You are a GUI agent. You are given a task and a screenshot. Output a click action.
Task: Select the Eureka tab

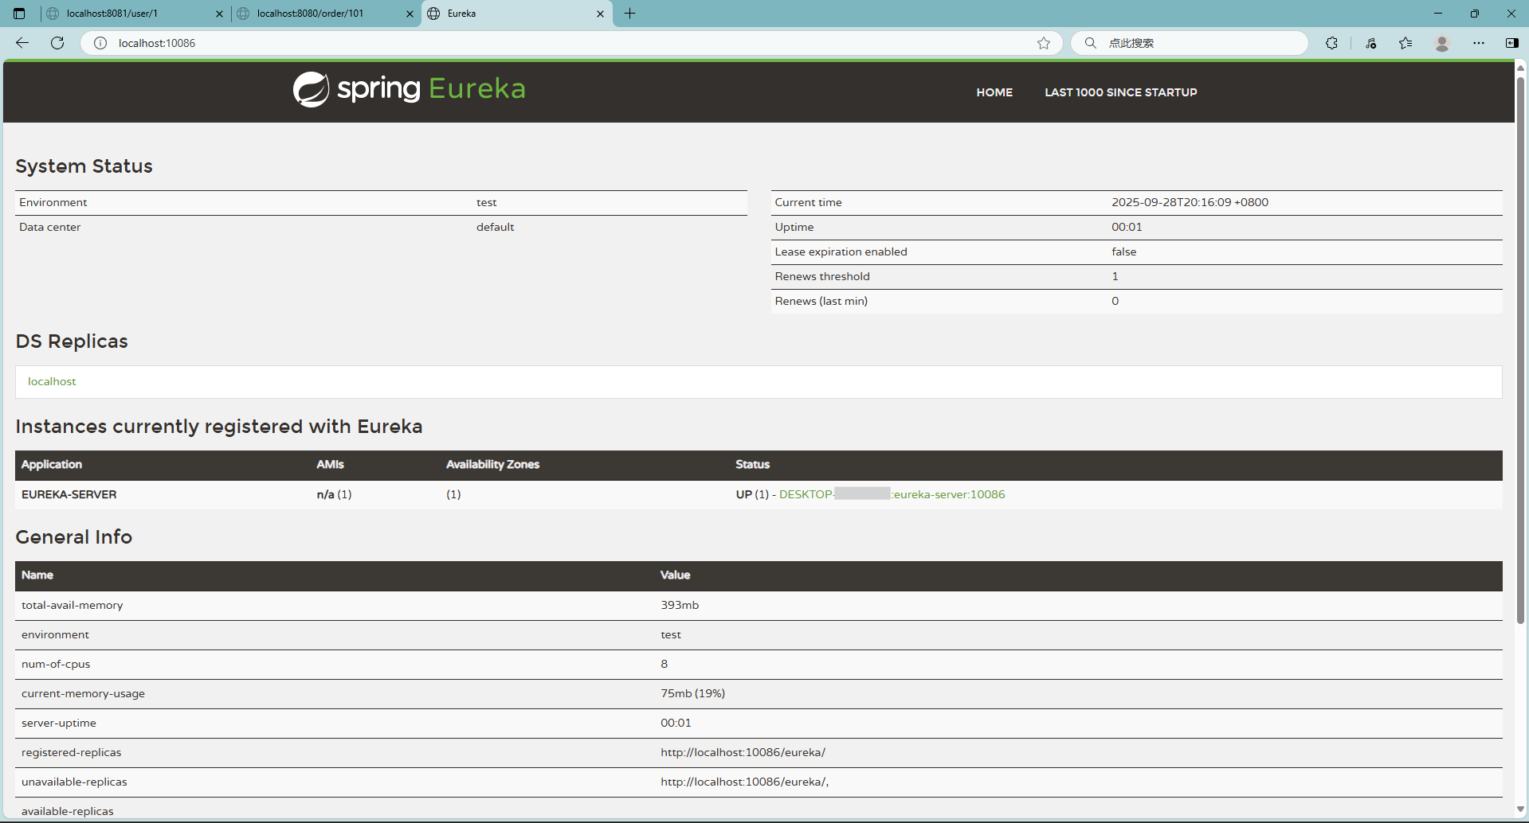coord(516,14)
